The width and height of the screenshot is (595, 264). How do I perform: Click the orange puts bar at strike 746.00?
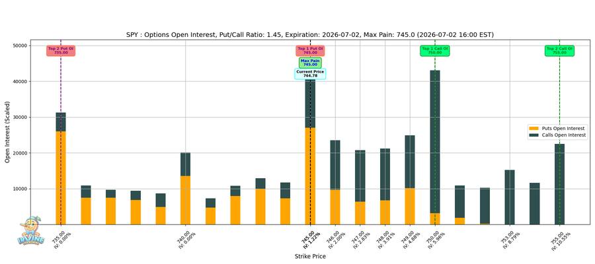click(x=335, y=207)
